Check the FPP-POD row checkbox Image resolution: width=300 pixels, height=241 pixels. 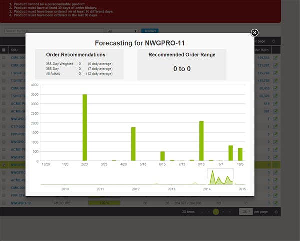[4, 134]
